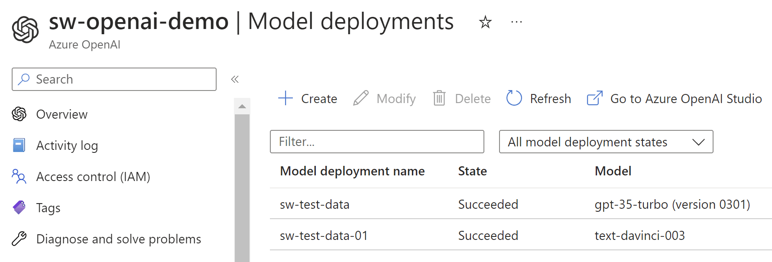Viewport: 772px width, 262px height.
Task: Click the text-davinci-003 model cell
Action: tap(640, 236)
